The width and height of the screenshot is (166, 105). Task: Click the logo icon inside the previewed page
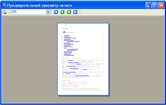tap(64, 32)
